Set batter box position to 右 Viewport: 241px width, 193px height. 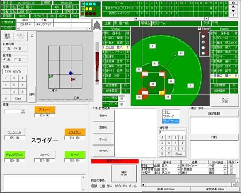click(16, 48)
